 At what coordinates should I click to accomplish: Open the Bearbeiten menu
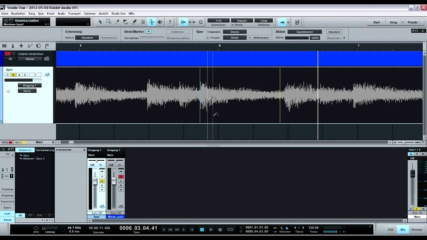18,14
